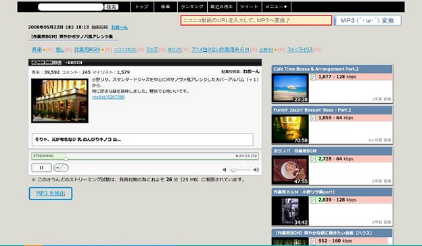The image size is (422, 246).
Task: Click the bracket icon after ニコニコカフェ tag
Action: point(141,50)
